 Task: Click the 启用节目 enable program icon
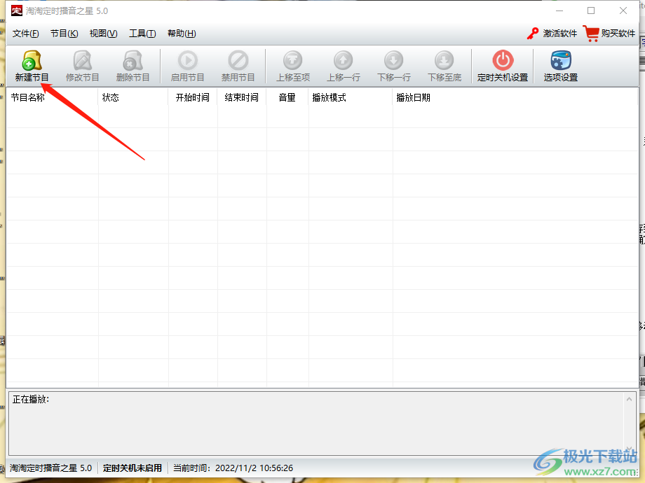point(188,61)
